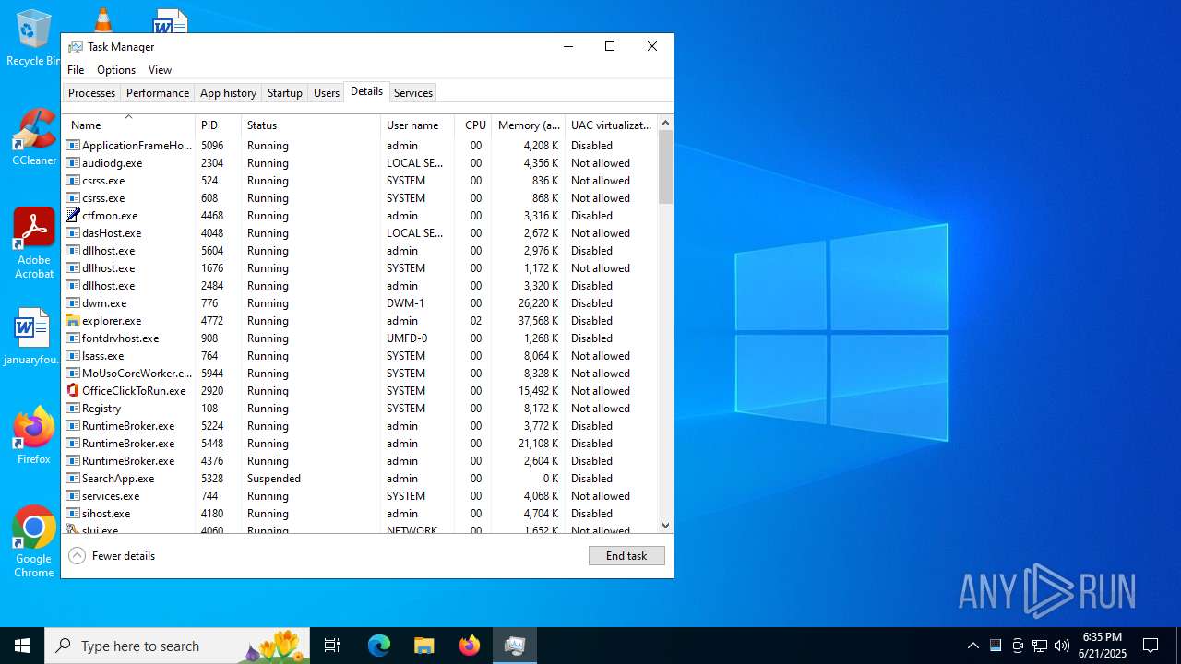Select the sihost.exe process row

point(360,514)
